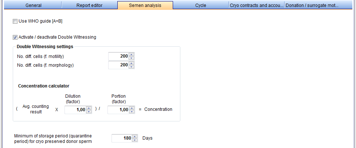Enable Use WHO guide [A+B] checkbox

[15, 22]
